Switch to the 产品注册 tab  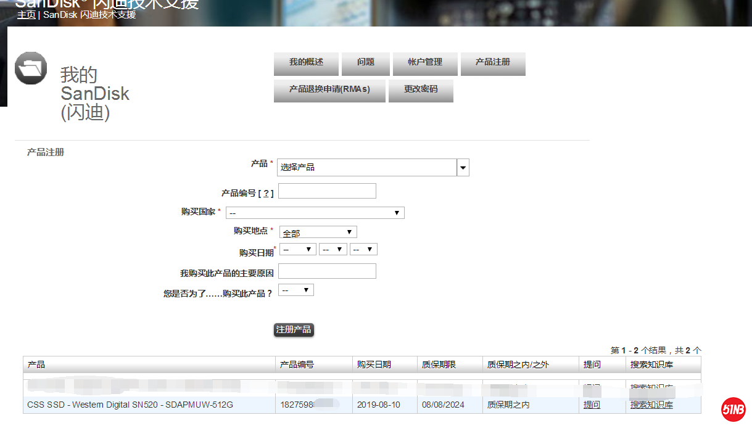click(492, 63)
